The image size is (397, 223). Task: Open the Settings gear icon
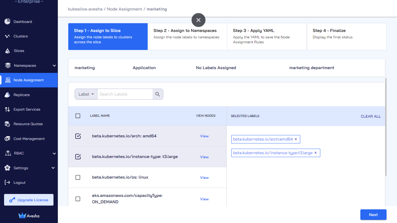8,168
